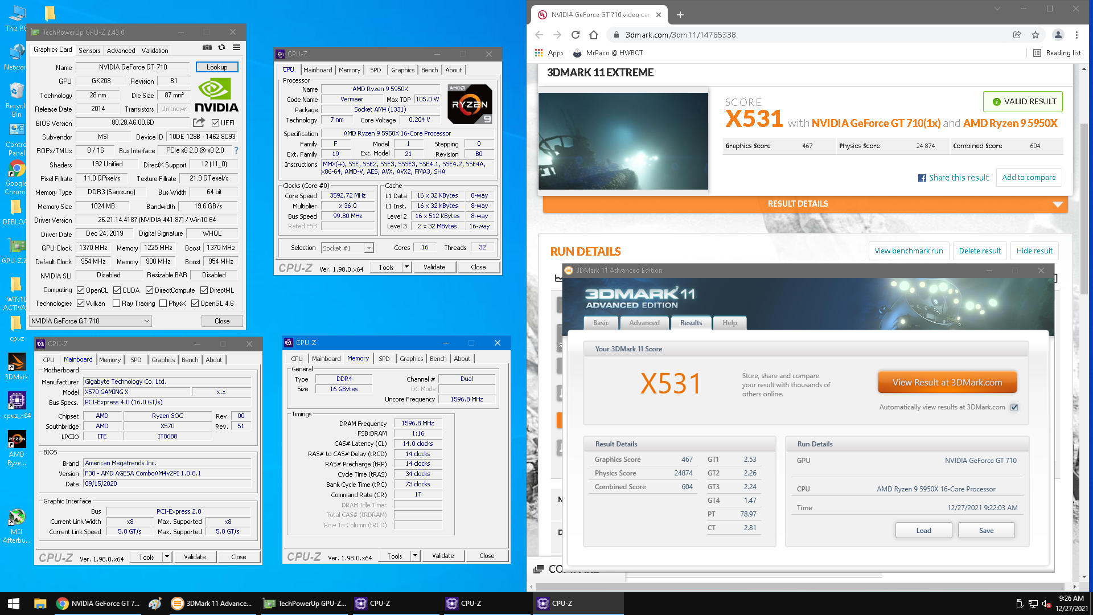Image resolution: width=1093 pixels, height=615 pixels.
Task: Open the SPD tab in CPU-Z Memory window
Action: [x=384, y=359]
